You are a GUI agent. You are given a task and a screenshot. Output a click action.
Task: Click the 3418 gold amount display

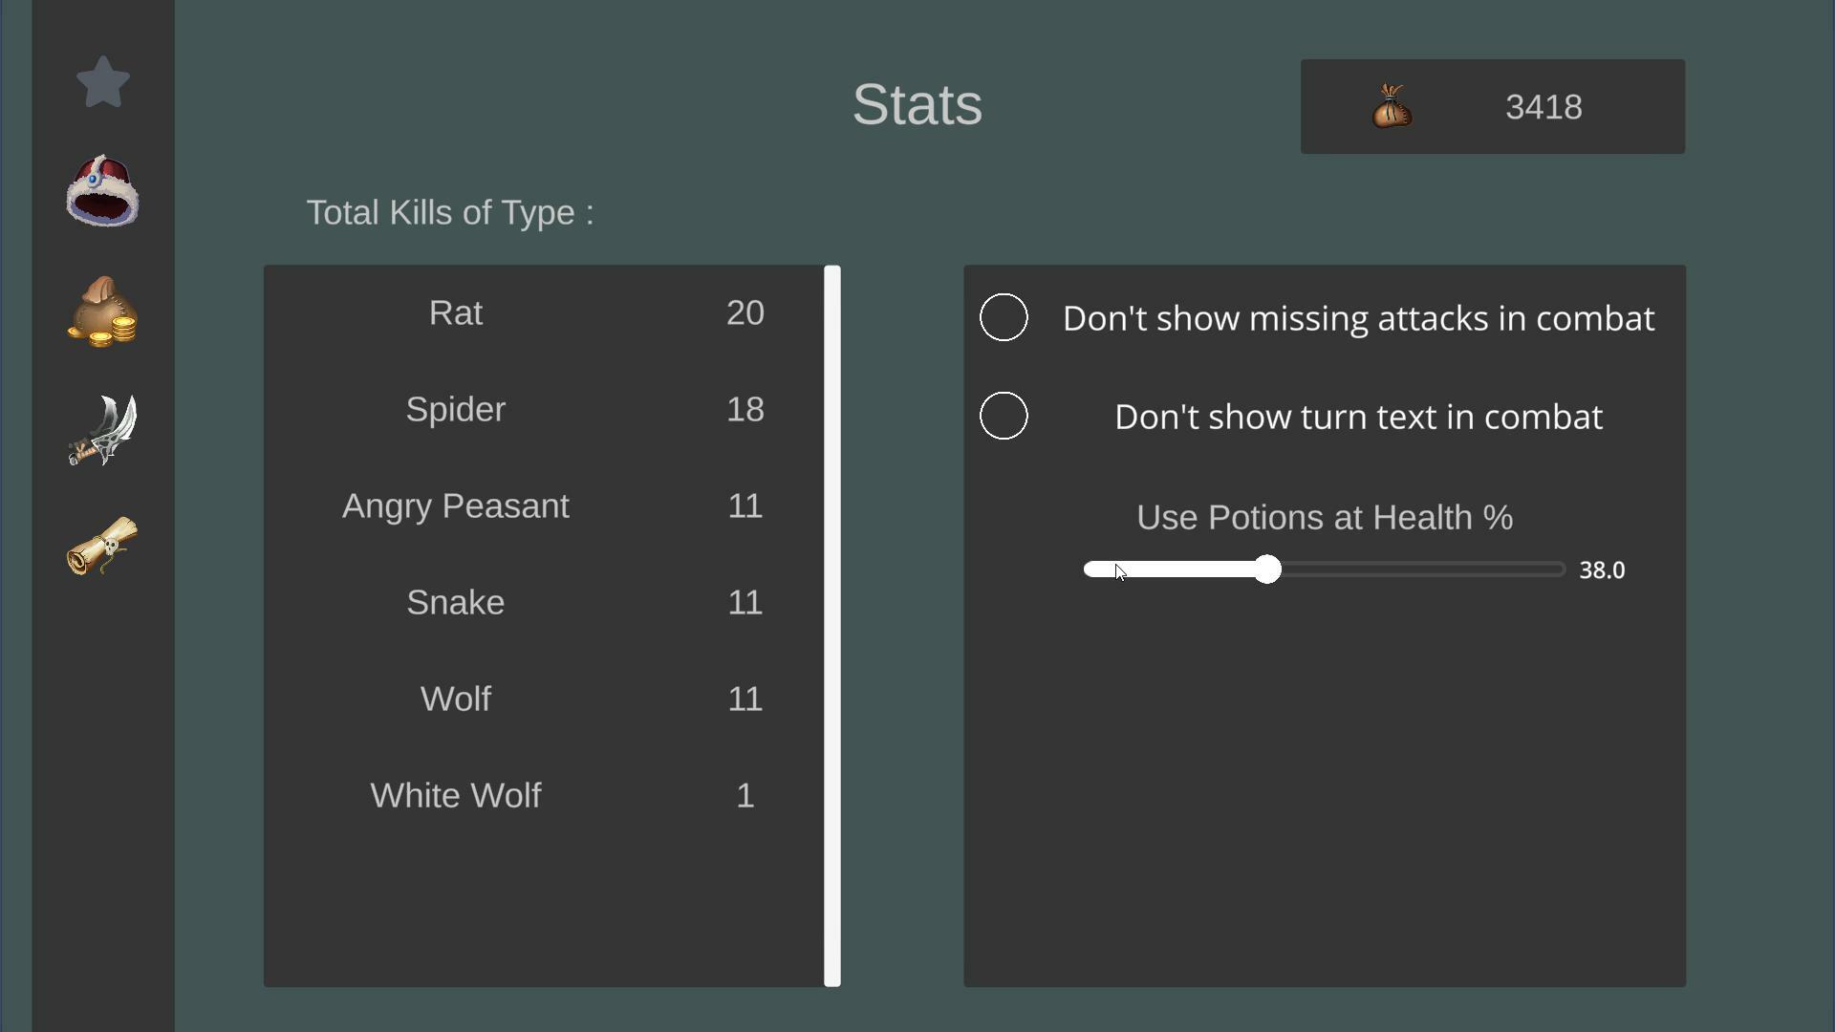click(1544, 107)
